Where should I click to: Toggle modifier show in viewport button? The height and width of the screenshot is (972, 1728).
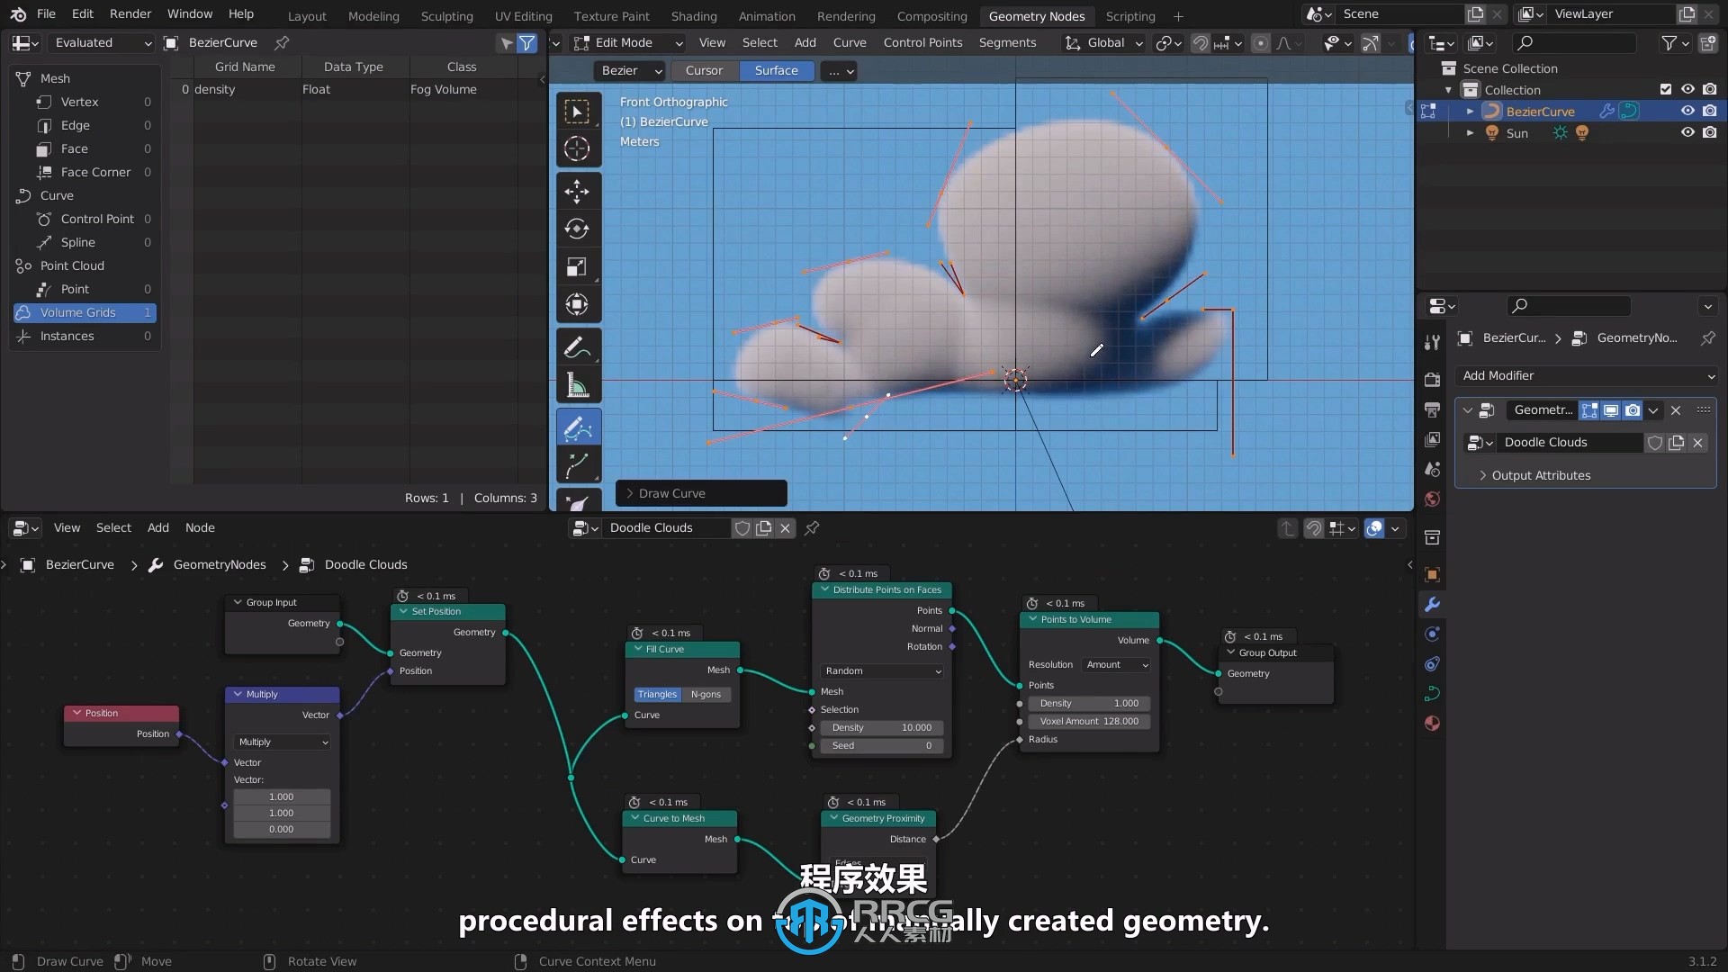coord(1611,410)
